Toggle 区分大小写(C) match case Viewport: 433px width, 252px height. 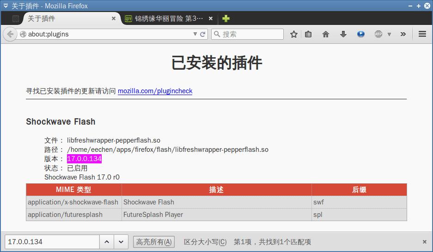point(205,242)
